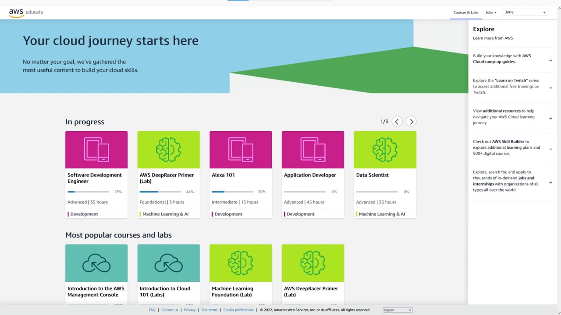Select the Courses & Labs tab
This screenshot has height=315, width=561.
[465, 13]
